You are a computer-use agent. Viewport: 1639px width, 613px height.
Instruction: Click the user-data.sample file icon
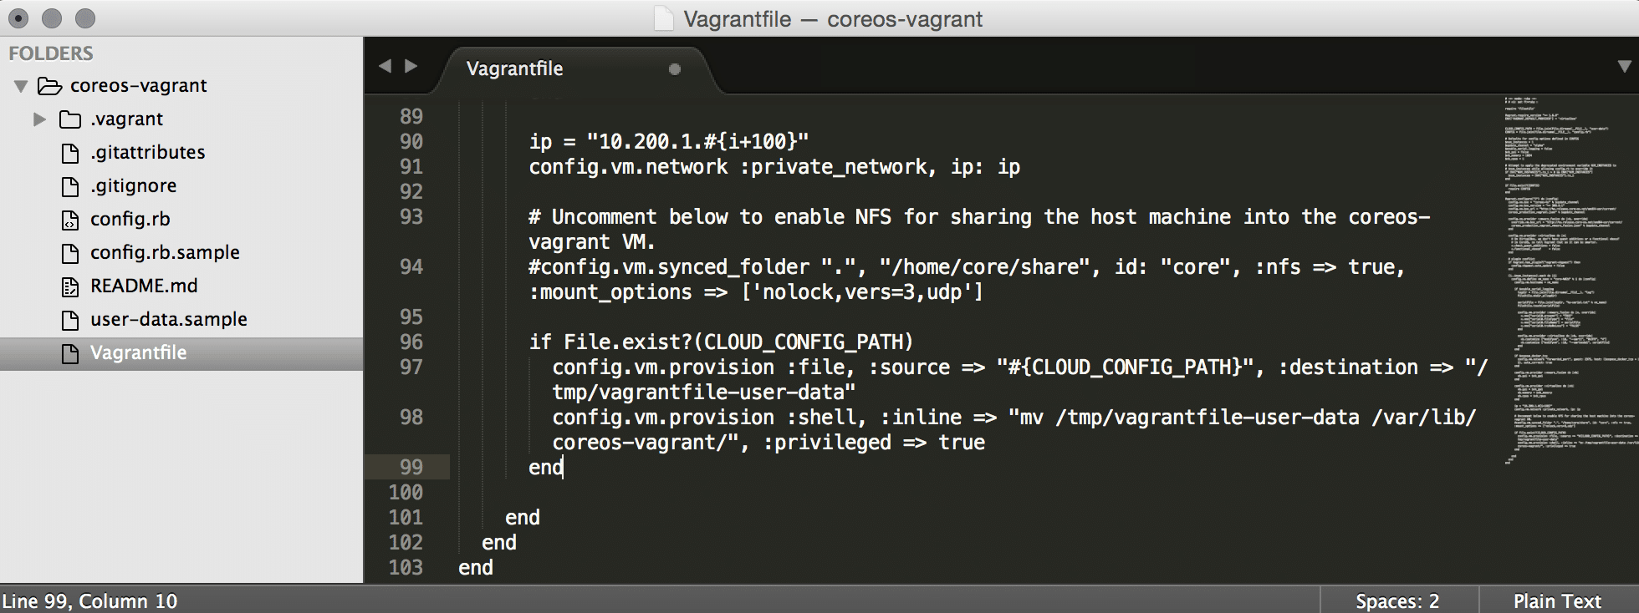coord(70,320)
